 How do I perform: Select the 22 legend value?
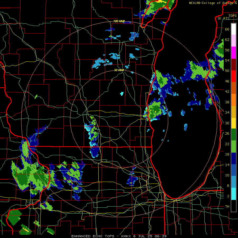pos(227,144)
